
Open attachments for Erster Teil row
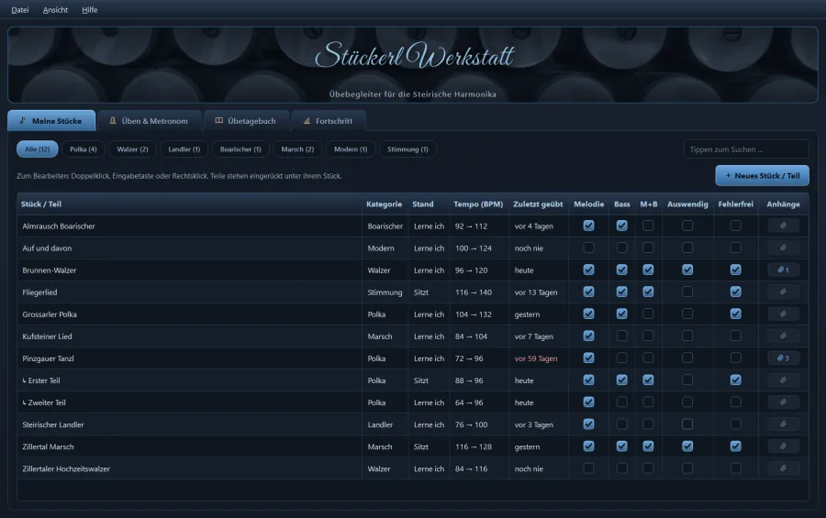(784, 380)
